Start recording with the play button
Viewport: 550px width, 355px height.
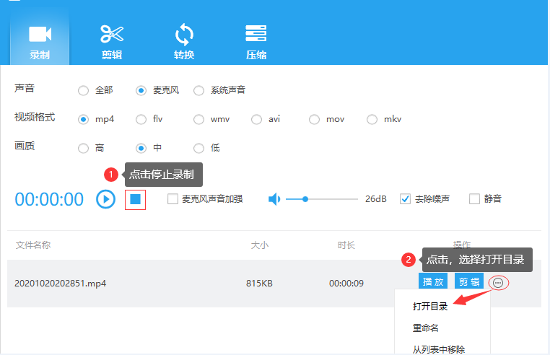pyautogui.click(x=105, y=199)
